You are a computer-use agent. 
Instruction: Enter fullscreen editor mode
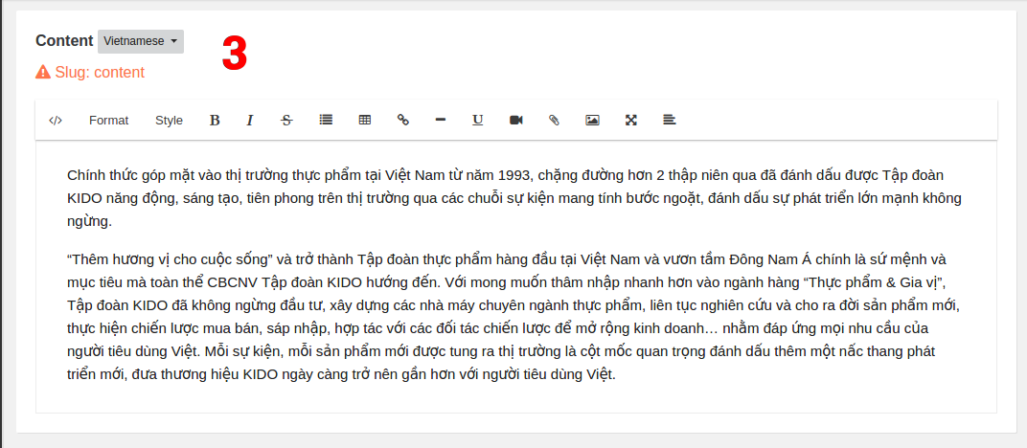pos(631,121)
